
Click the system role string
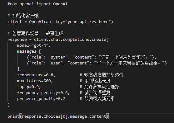click(x=58, y=57)
